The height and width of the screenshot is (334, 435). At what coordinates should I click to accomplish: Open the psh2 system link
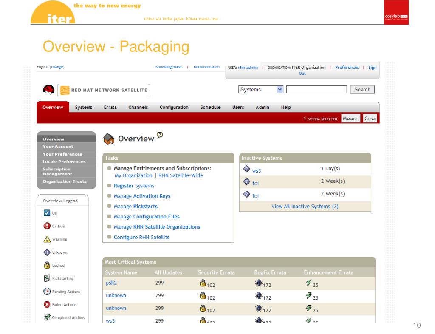pyautogui.click(x=111, y=283)
